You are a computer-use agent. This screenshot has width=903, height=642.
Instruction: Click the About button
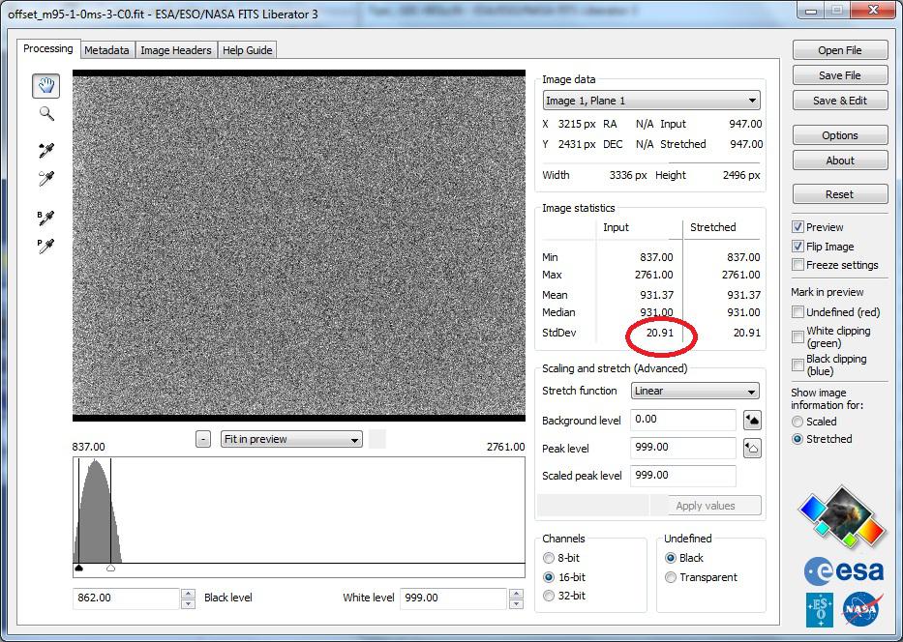pyautogui.click(x=840, y=160)
